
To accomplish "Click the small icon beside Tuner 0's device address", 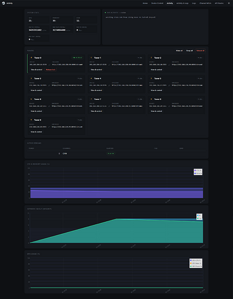I will pyautogui.click(x=49, y=65).
